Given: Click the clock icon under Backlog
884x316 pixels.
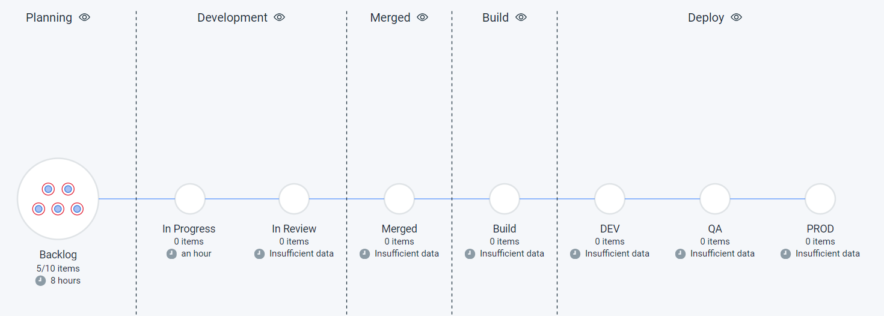Looking at the screenshot, I should [x=41, y=281].
